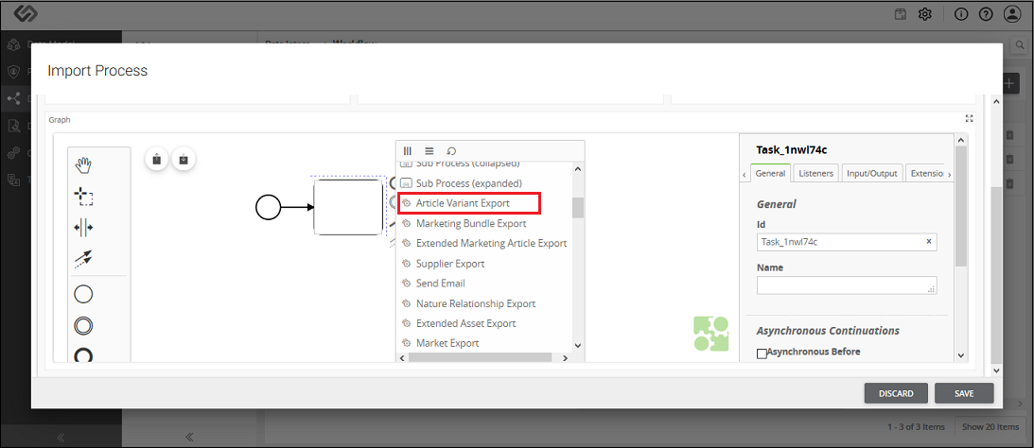Click the popup list horizontal scrollbar thumb

[x=480, y=358]
